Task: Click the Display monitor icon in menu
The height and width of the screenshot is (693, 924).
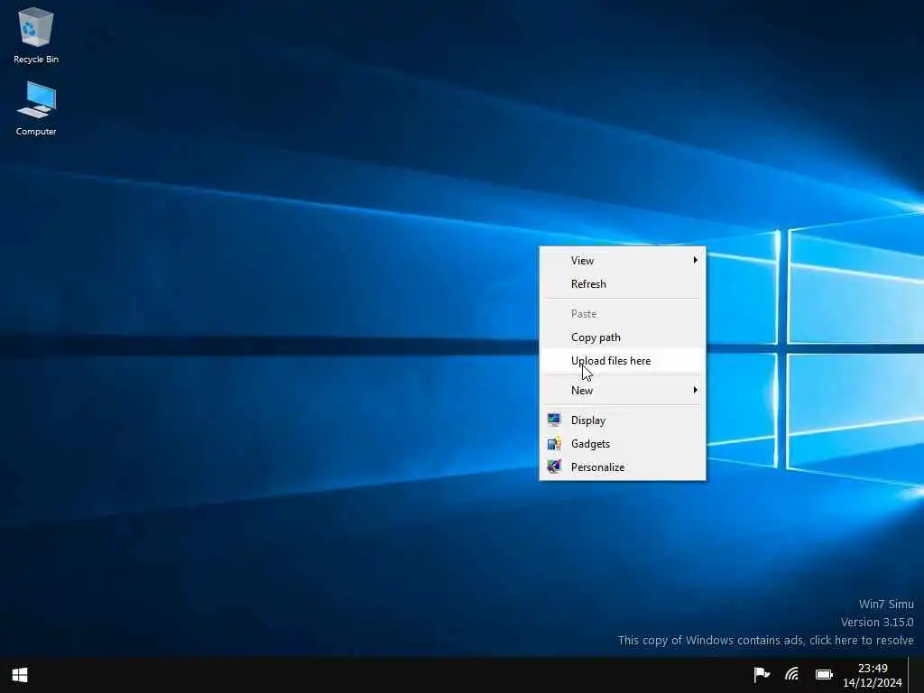Action: click(x=554, y=420)
